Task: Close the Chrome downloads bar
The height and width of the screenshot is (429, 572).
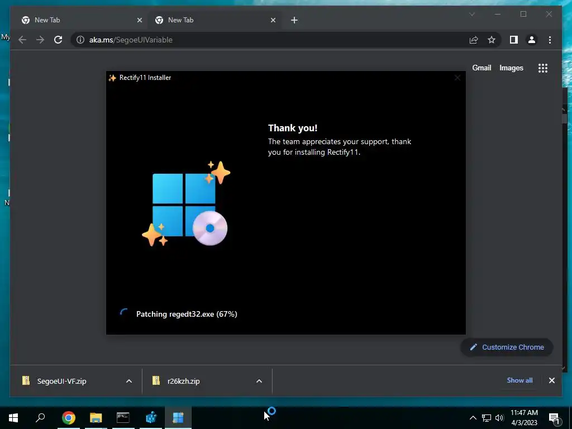Action: (551, 380)
